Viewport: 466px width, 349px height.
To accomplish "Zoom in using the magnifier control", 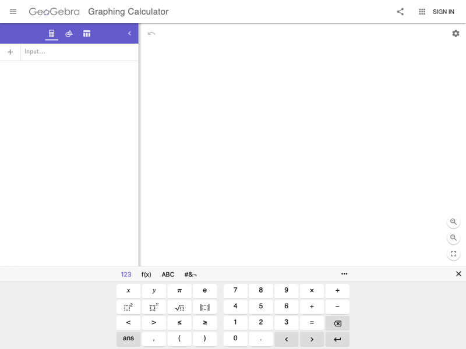I will 454,221.
